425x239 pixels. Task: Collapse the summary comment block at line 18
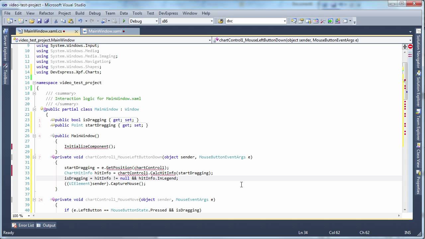pyautogui.click(x=34, y=93)
